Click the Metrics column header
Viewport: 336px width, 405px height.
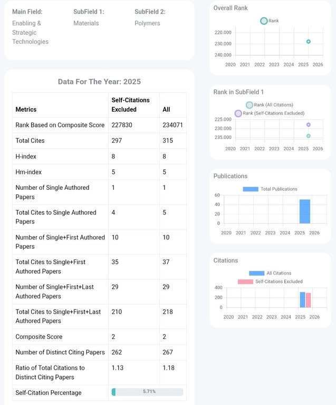point(26,109)
